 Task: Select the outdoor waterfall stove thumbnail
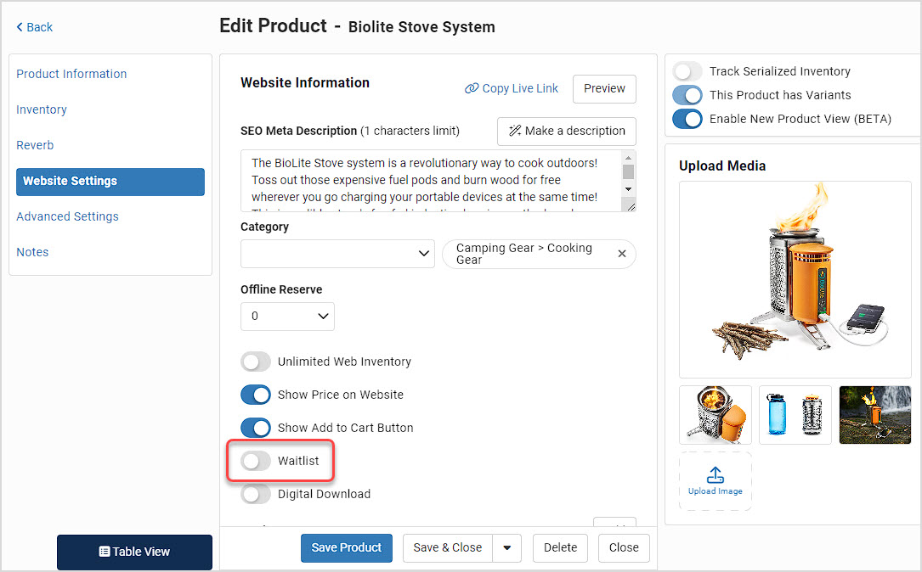tap(875, 415)
